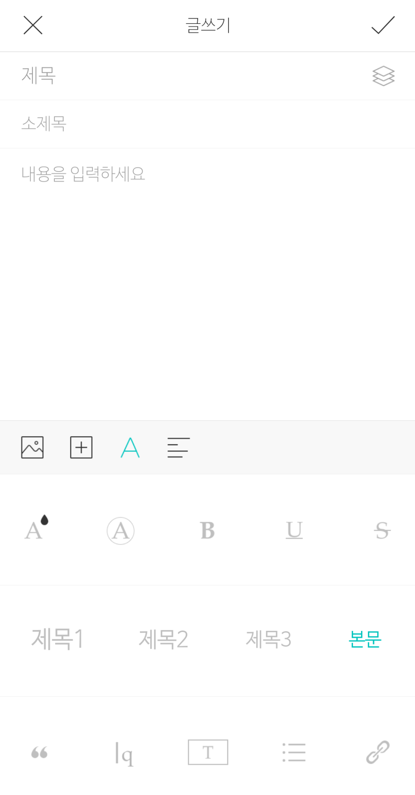Select the text style A toolbar icon
This screenshot has width=415, height=795.
pyautogui.click(x=130, y=448)
